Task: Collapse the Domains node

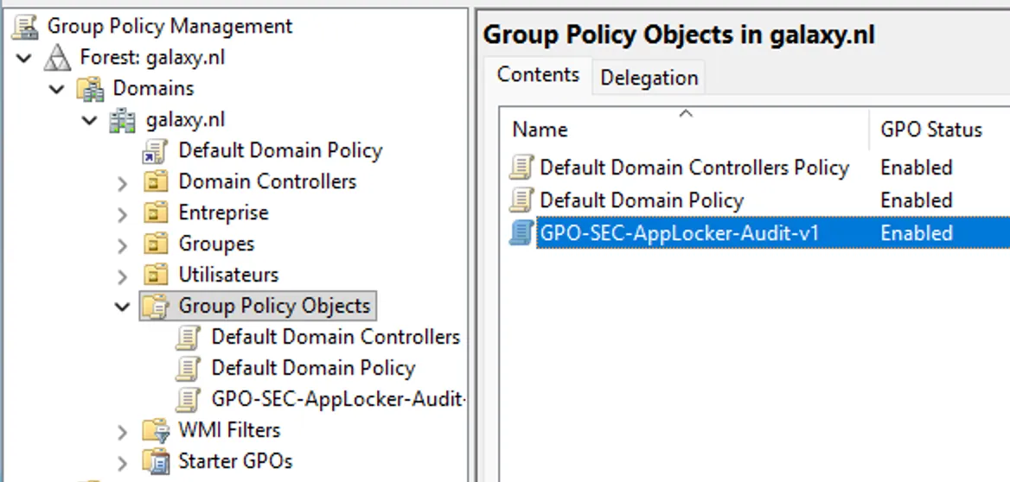Action: [x=57, y=89]
